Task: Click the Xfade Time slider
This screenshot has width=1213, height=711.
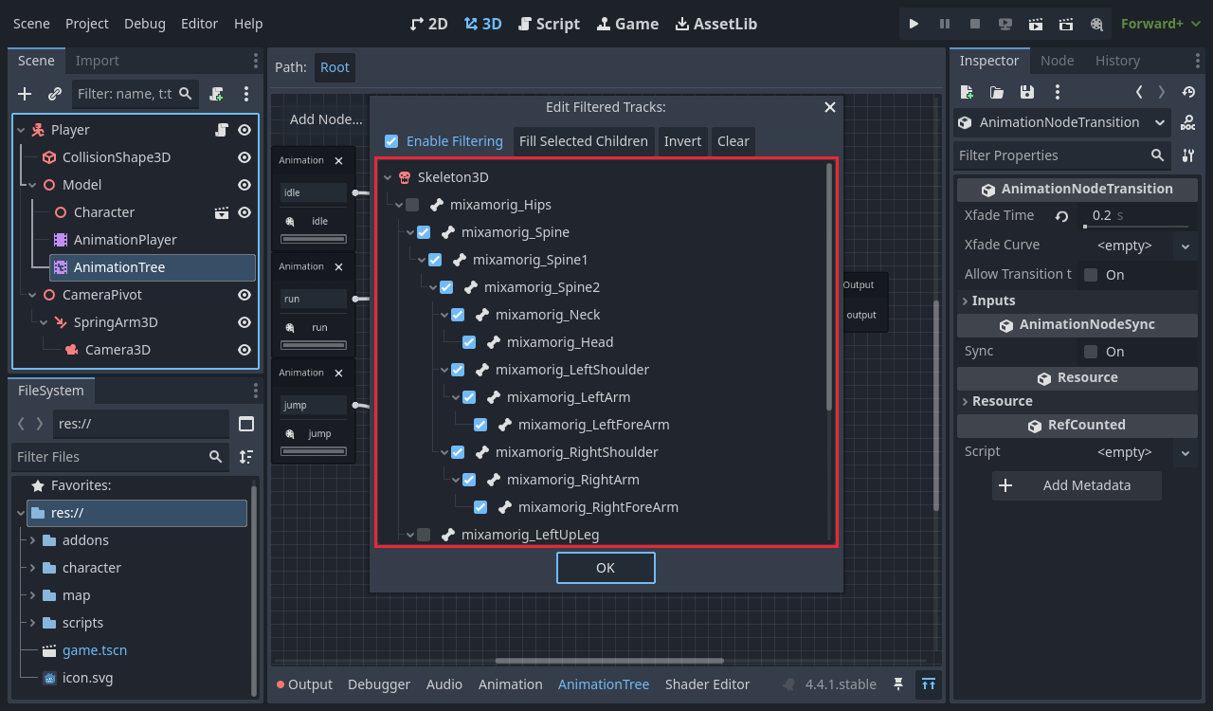Action: coord(1137,227)
